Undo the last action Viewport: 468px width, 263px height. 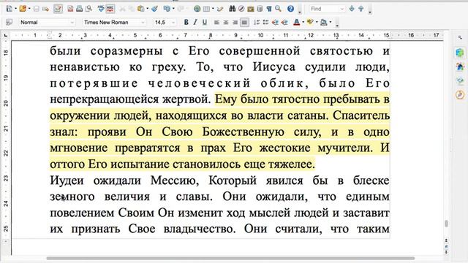click(x=167, y=9)
